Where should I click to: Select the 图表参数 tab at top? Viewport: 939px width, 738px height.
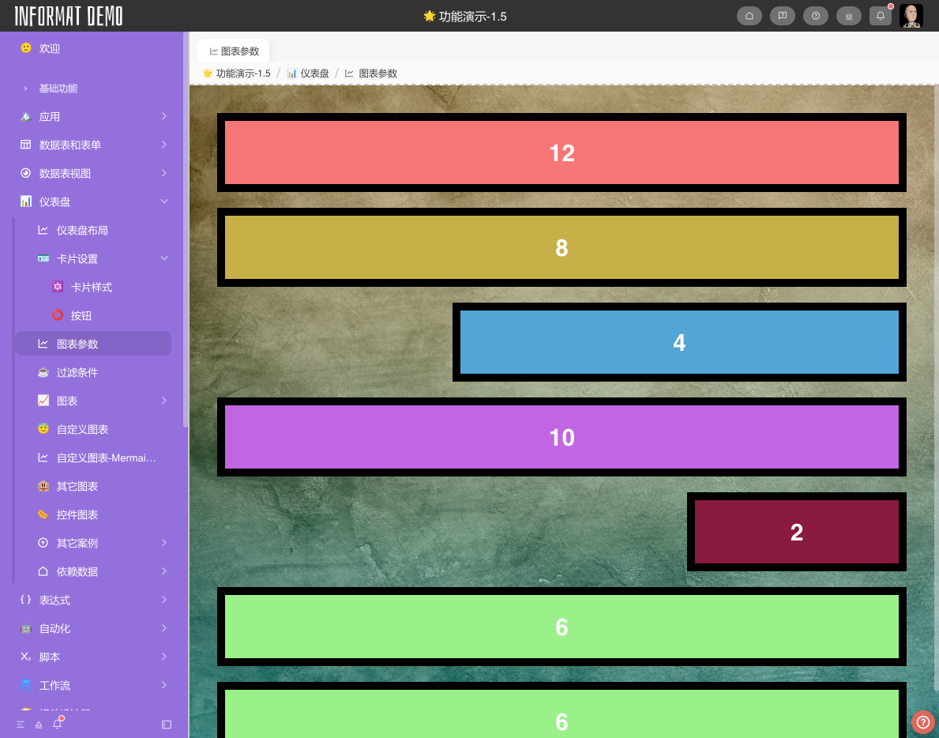234,51
